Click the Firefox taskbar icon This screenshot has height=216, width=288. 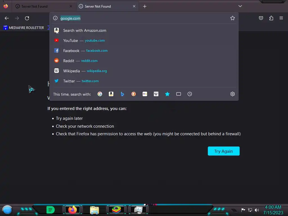pyautogui.click(x=73, y=210)
